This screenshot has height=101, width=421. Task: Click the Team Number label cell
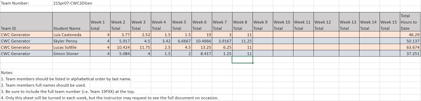coord(26,3)
